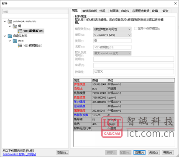The width and height of the screenshot is (179, 157).
Task: Click the material search field
Action: [x=35, y=12]
